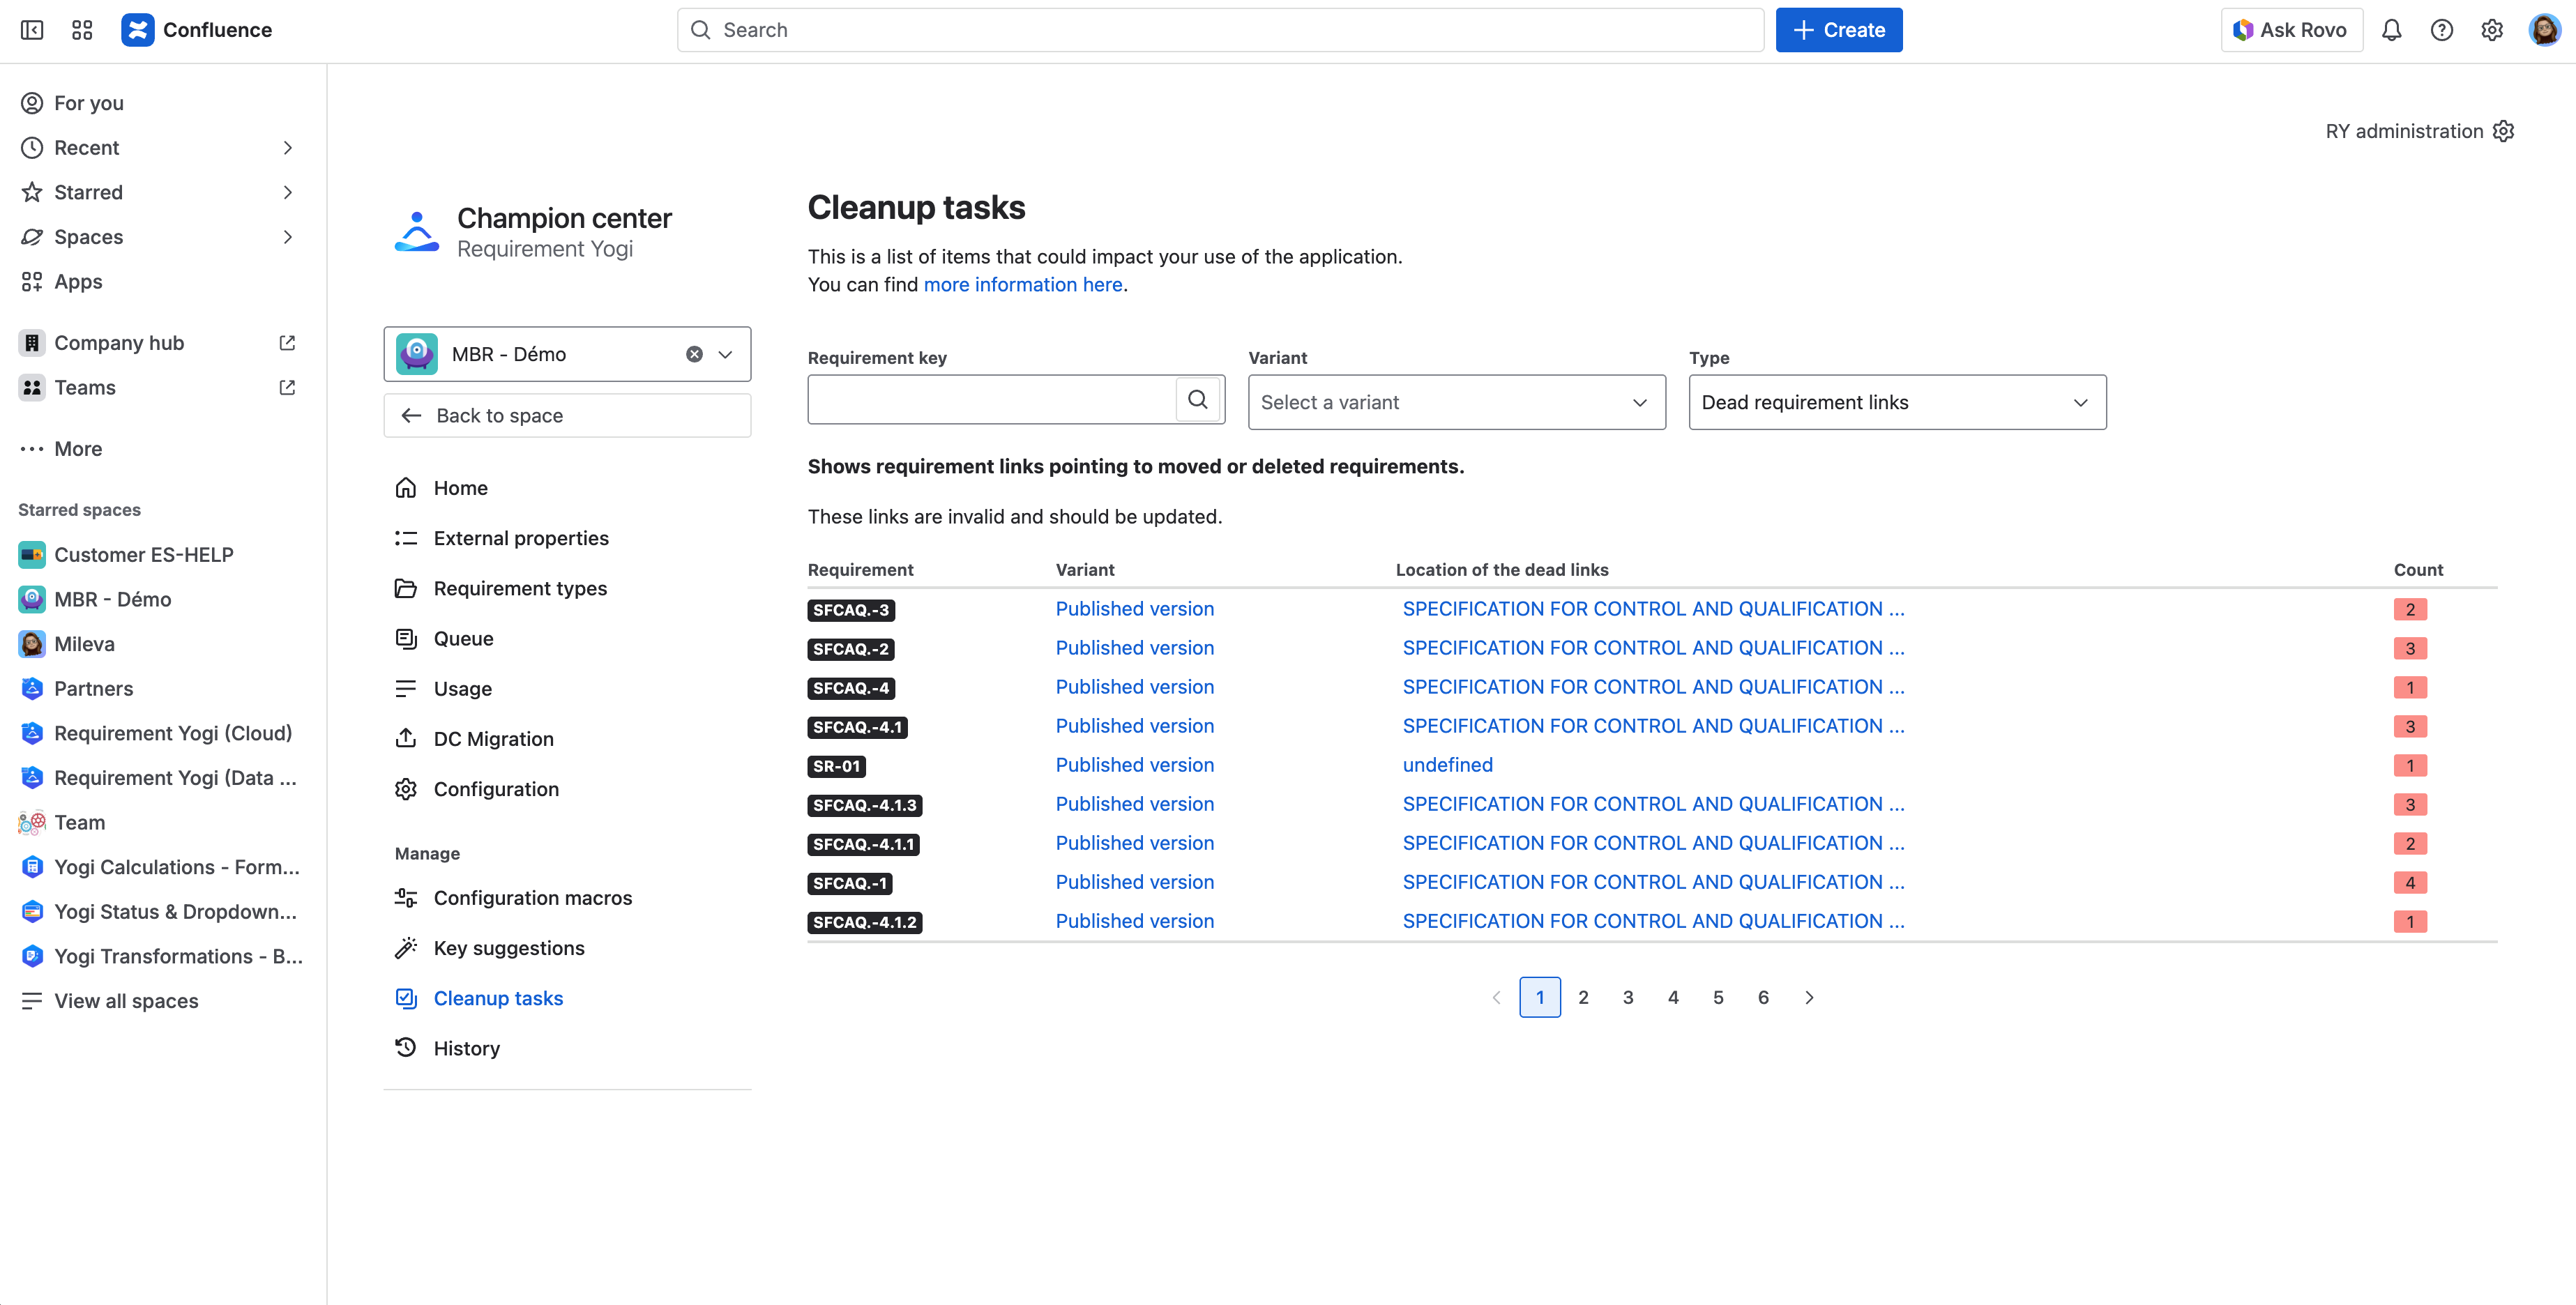
Task: Expand the Recent section chevron
Action: [x=287, y=148]
